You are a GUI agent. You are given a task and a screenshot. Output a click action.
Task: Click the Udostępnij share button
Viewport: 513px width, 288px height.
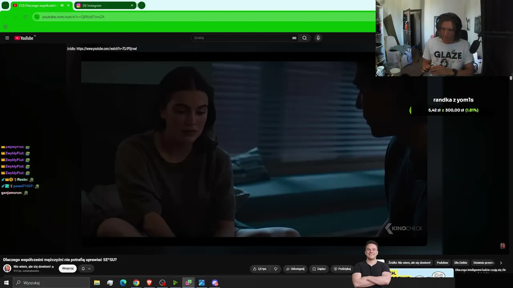(295, 269)
